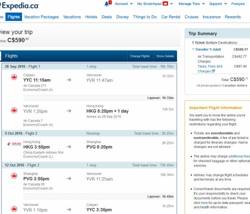Switch language to Français

pos(238,3)
